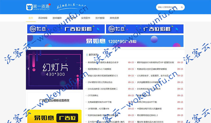The image size is (211, 123).
Task: Open article 易如意网络验证系统1.3
Action: click(147, 115)
